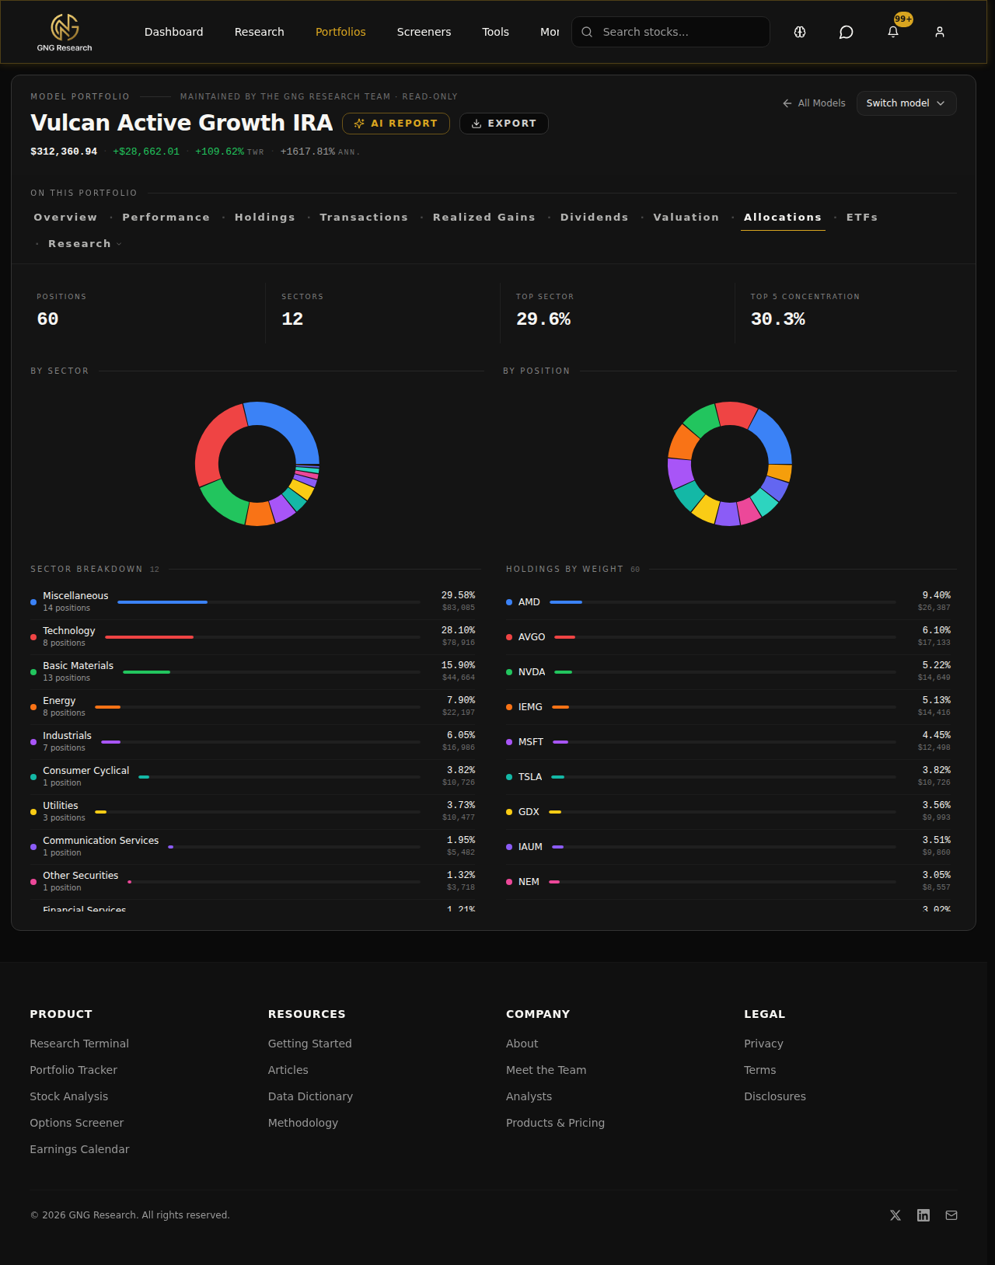This screenshot has height=1265, width=995.
Task: Select the TSLA holding row
Action: (728, 777)
